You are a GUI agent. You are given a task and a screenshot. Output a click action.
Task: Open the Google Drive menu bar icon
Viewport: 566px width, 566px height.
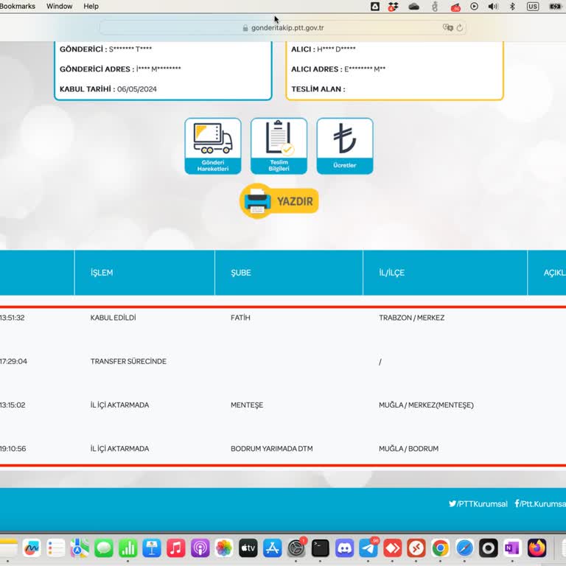coord(375,6)
